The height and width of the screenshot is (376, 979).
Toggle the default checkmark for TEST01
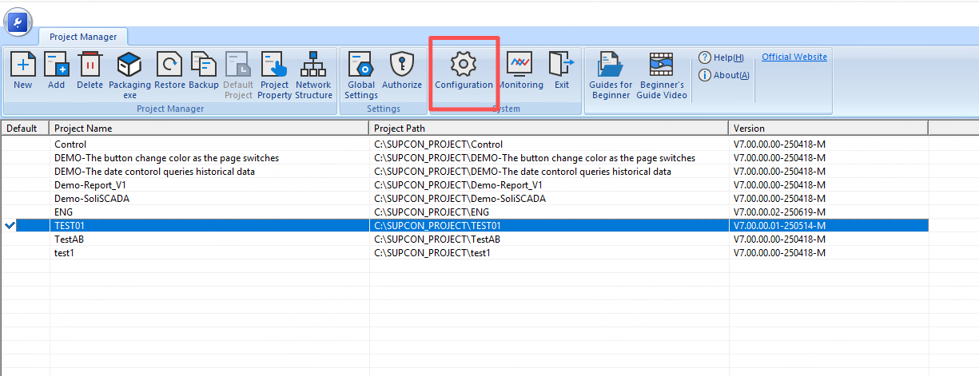[10, 226]
